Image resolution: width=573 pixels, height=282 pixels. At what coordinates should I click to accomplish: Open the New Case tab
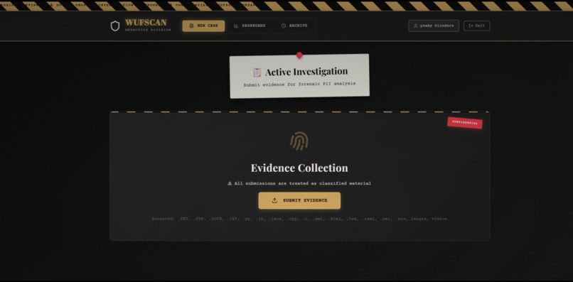(x=203, y=26)
